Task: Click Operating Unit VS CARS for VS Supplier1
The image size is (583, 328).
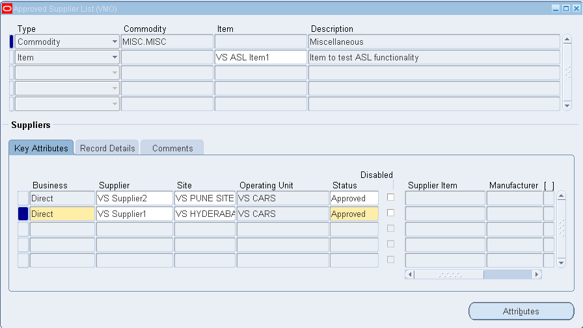Action: [282, 214]
